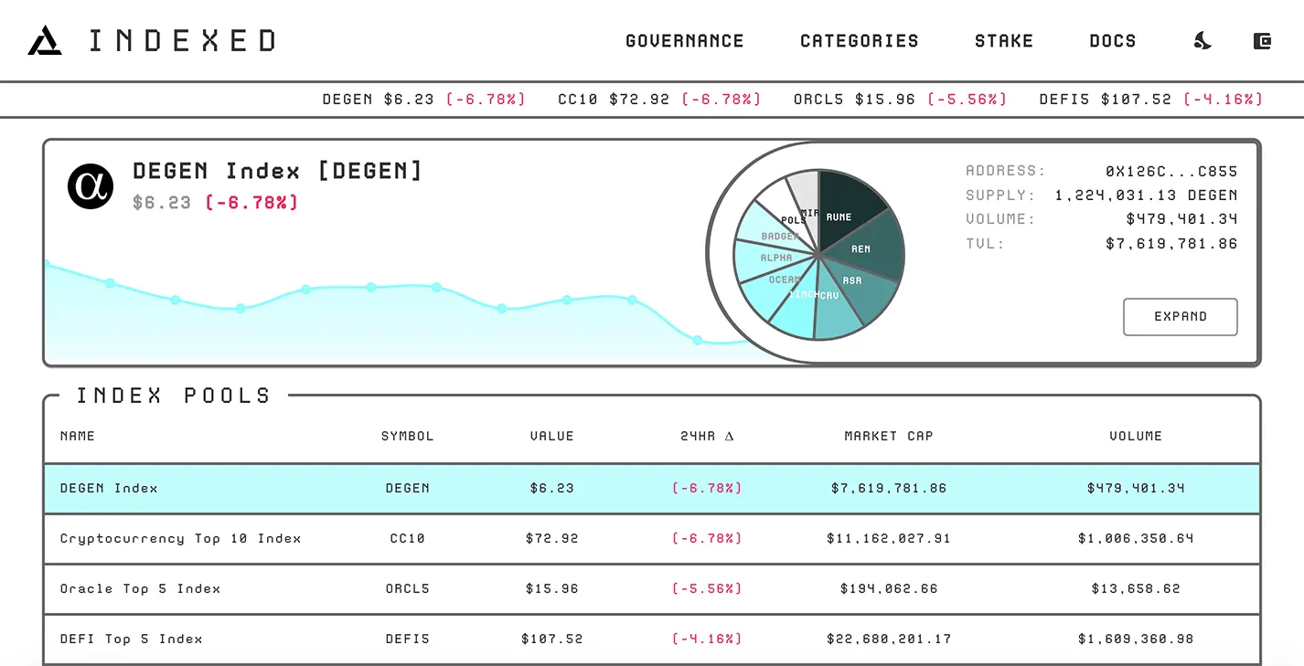This screenshot has height=666, width=1304.
Task: Toggle dark mode moon icon
Action: [1202, 41]
